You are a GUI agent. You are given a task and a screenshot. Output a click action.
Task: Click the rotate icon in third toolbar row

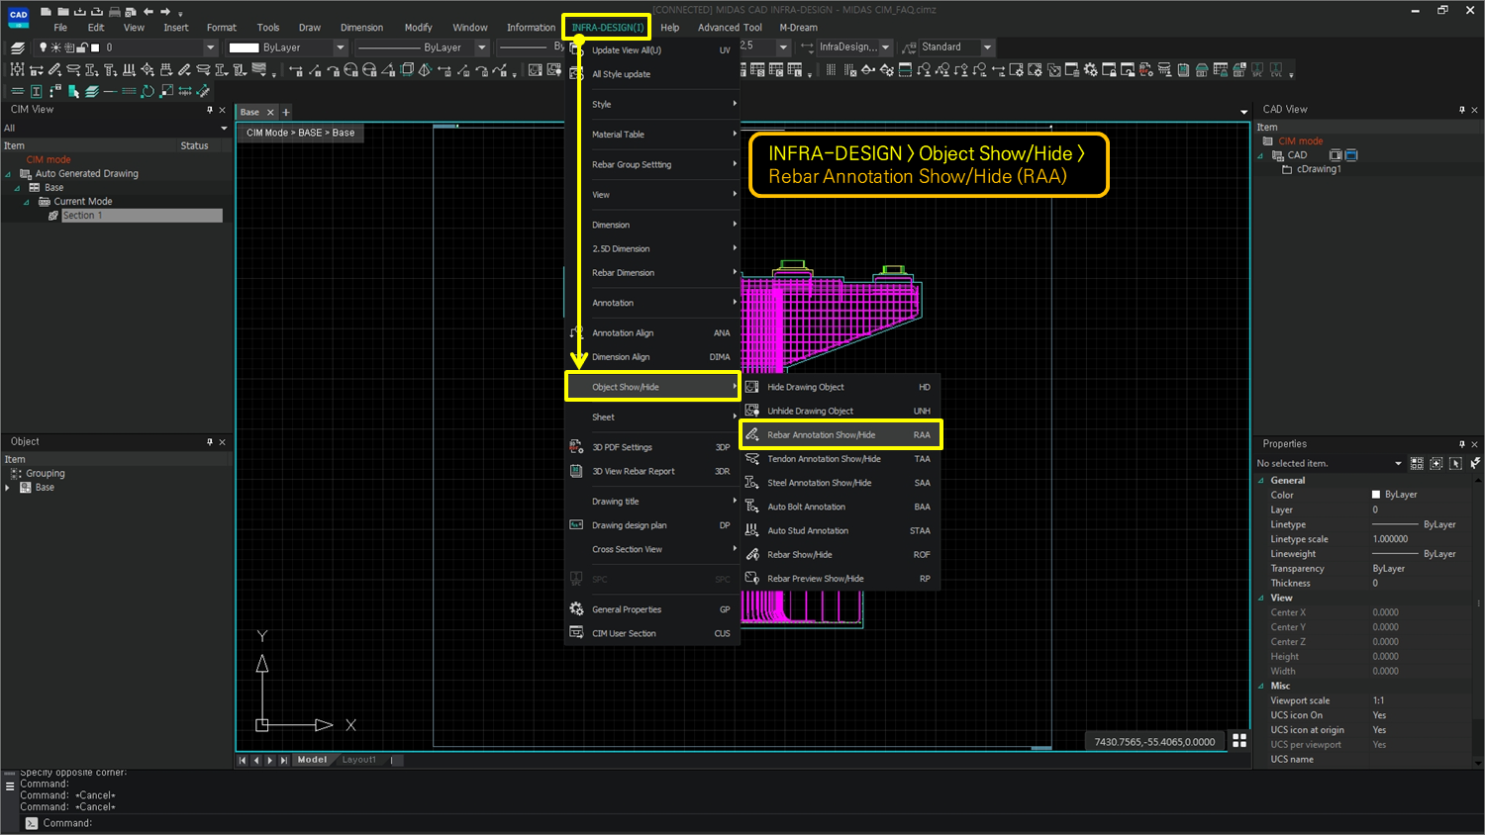(x=148, y=91)
